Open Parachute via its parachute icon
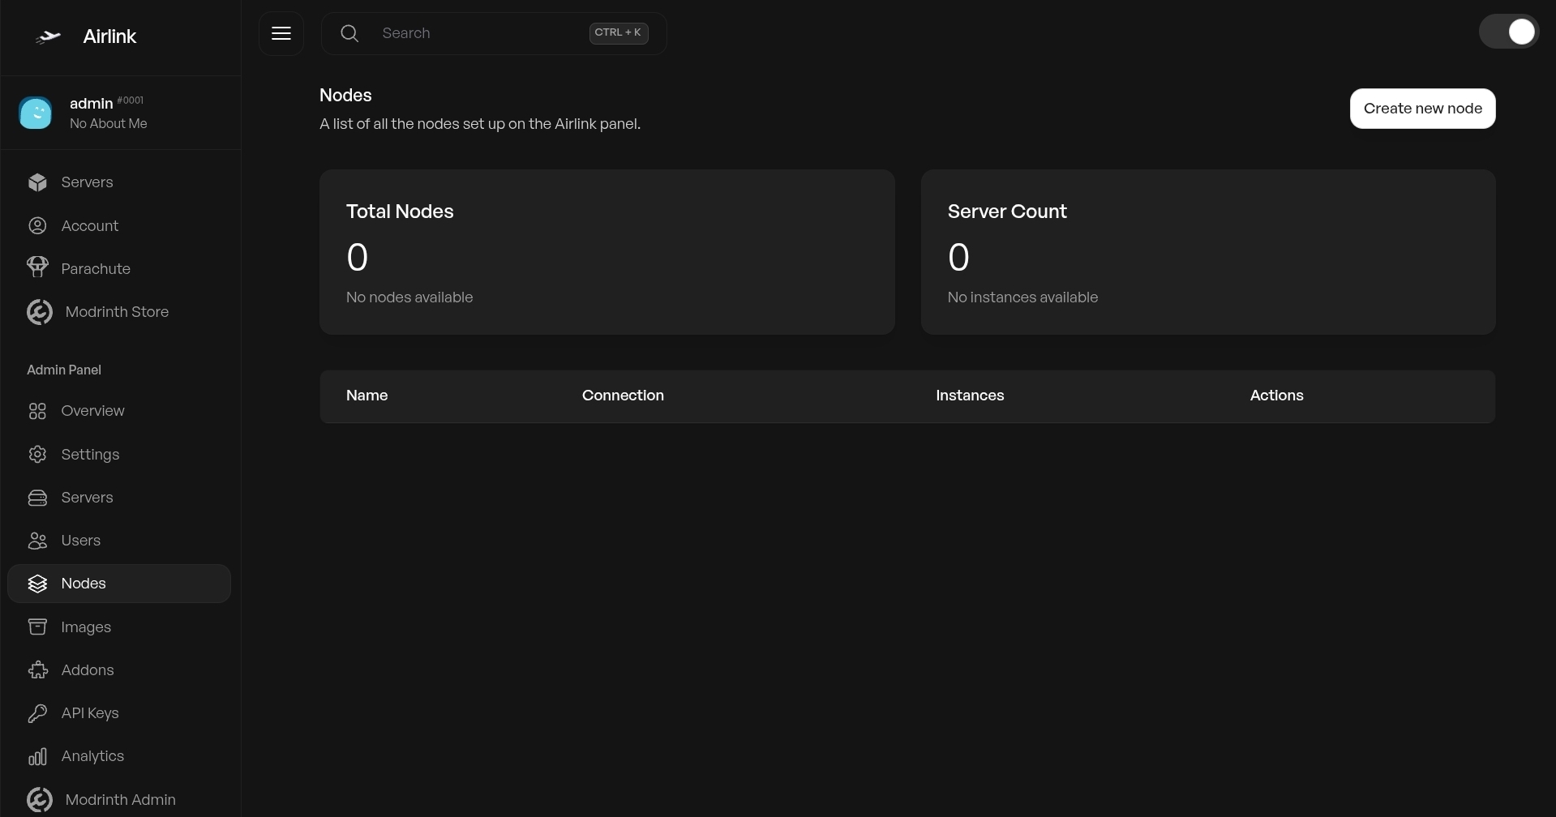The height and width of the screenshot is (817, 1556). [37, 268]
